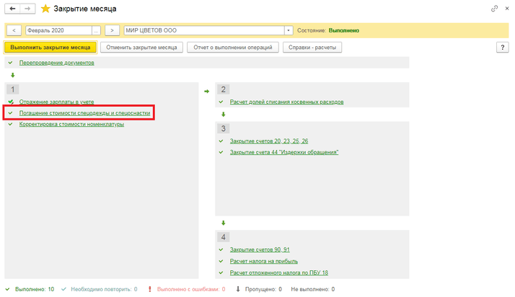Click the forward navigation arrow

[27, 9]
